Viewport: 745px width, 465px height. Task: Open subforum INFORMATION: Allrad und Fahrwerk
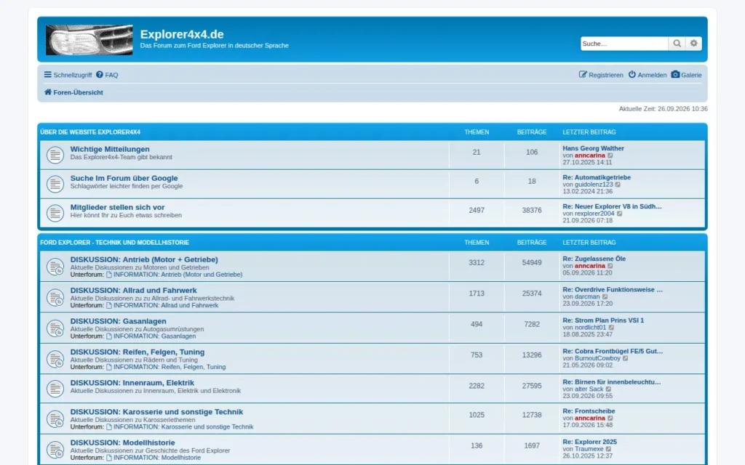click(x=162, y=306)
